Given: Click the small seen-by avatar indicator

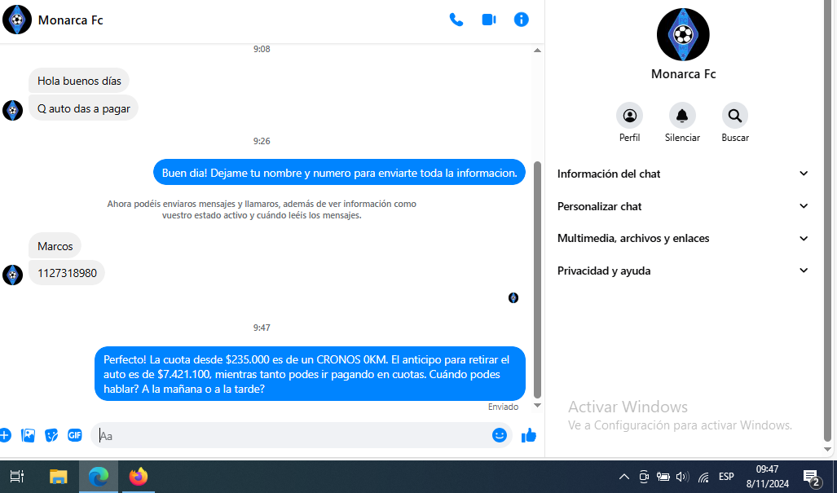Looking at the screenshot, I should [513, 297].
